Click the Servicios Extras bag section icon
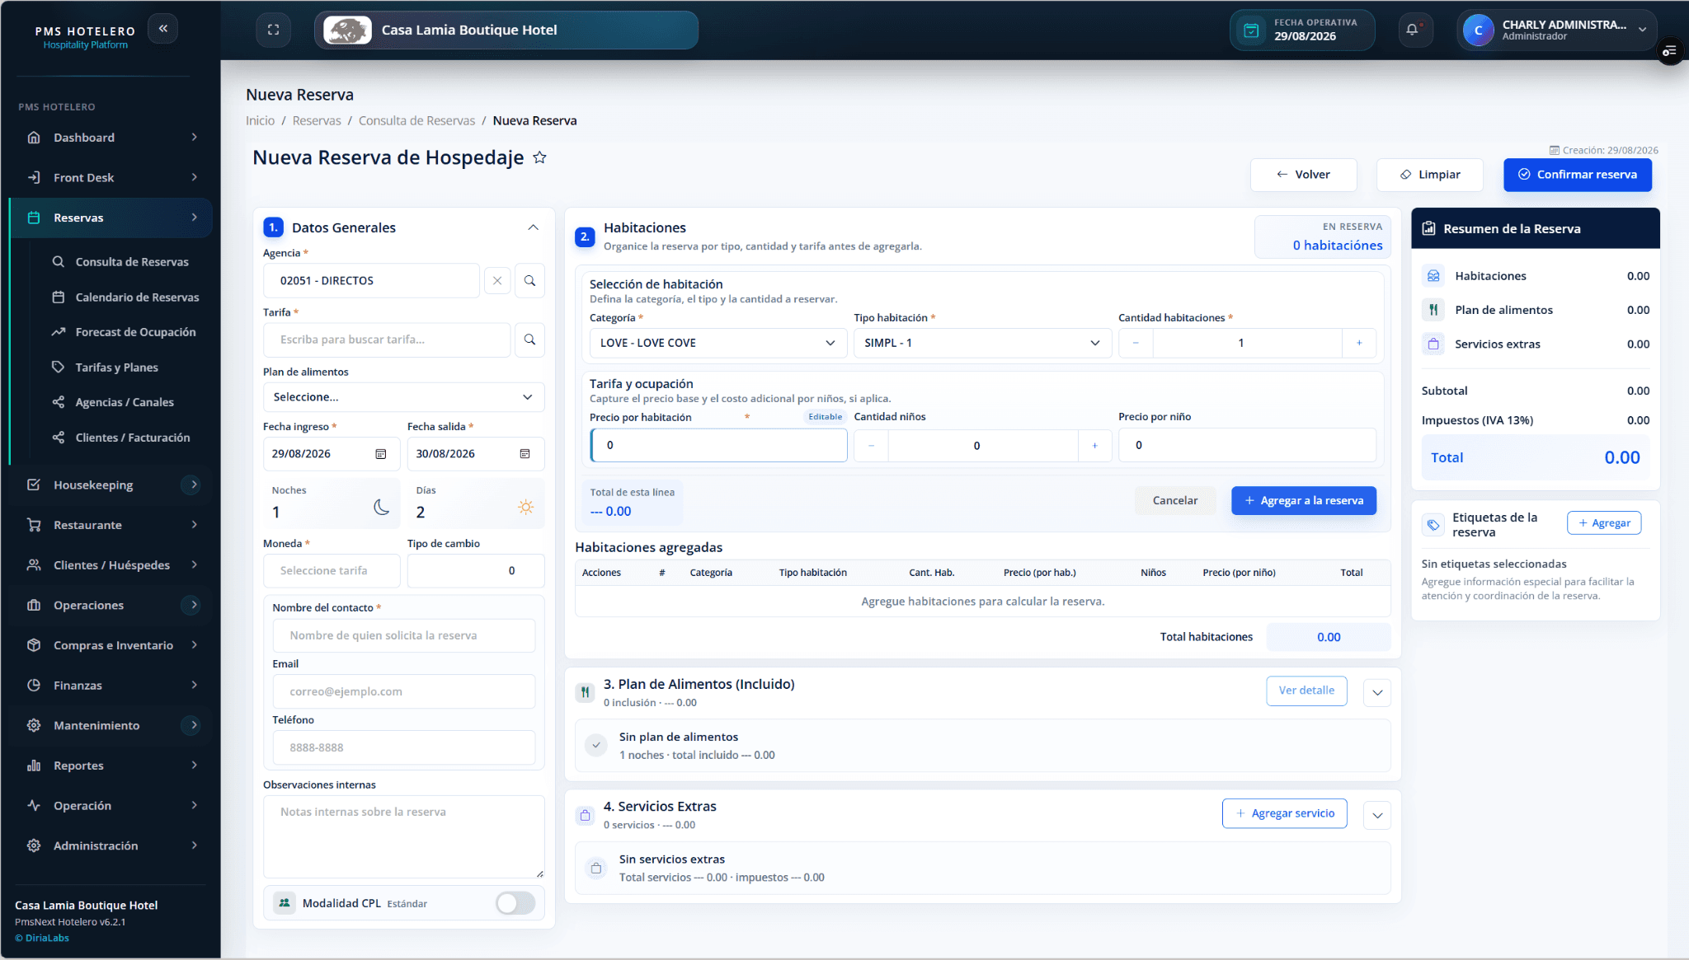1689x960 pixels. pyautogui.click(x=585, y=815)
